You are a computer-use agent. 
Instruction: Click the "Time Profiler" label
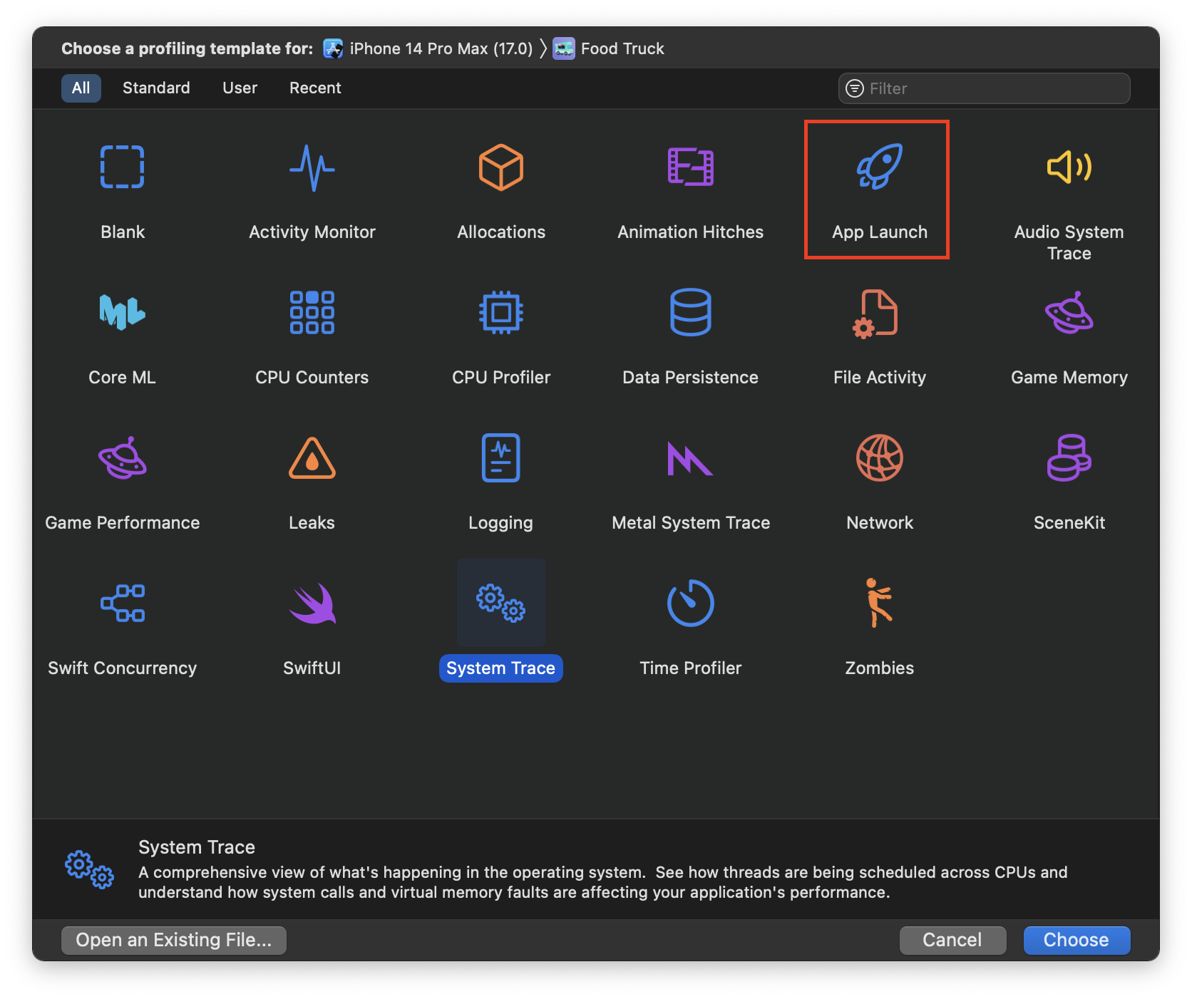click(x=690, y=668)
